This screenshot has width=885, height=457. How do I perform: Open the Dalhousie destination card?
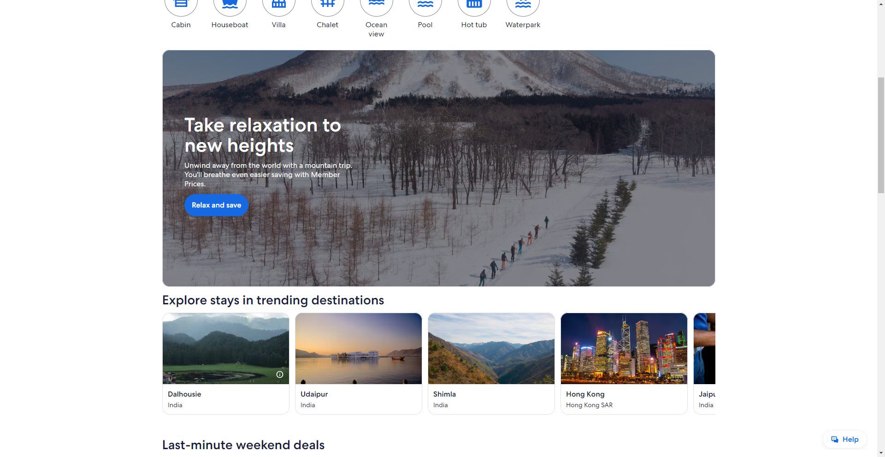tap(226, 363)
